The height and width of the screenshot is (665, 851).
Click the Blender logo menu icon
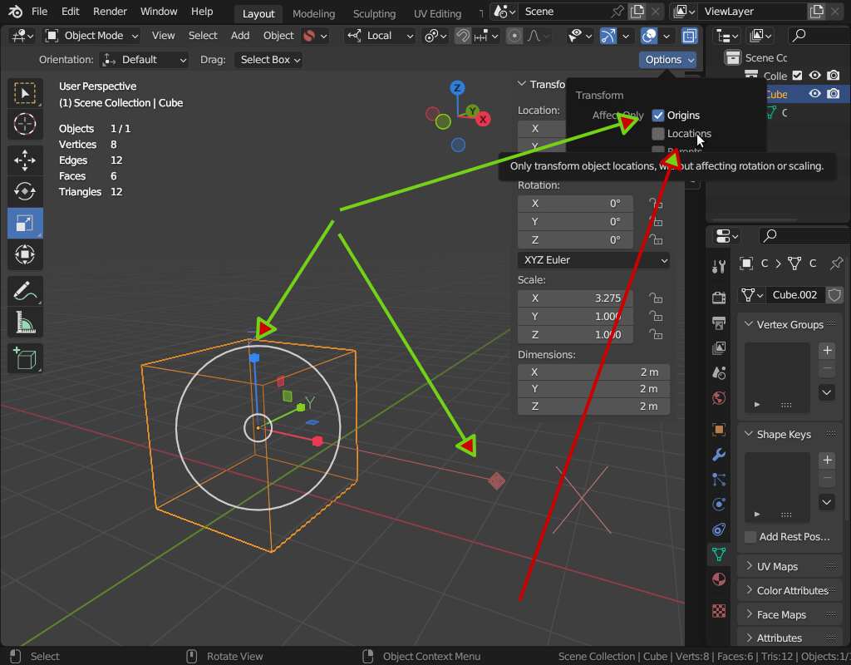15,12
